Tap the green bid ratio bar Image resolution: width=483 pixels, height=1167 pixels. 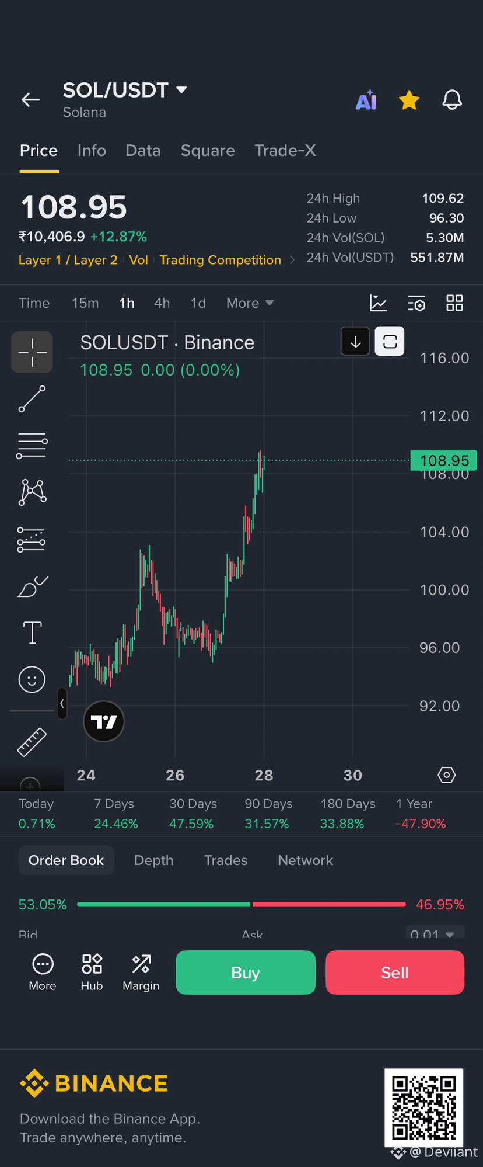[x=164, y=904]
